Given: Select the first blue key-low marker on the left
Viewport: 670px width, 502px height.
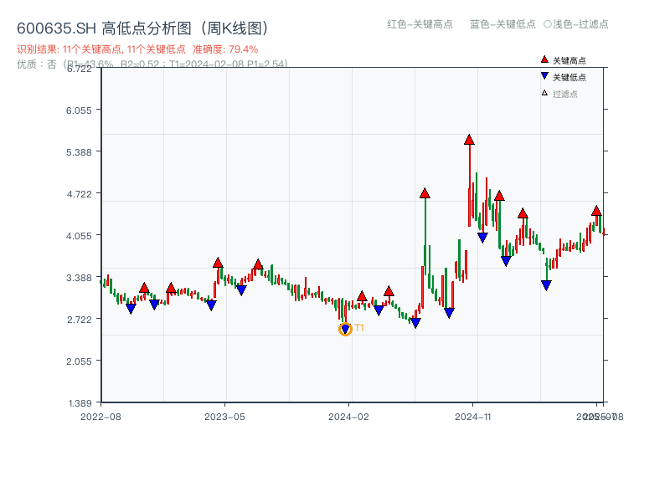Looking at the screenshot, I should 131,309.
